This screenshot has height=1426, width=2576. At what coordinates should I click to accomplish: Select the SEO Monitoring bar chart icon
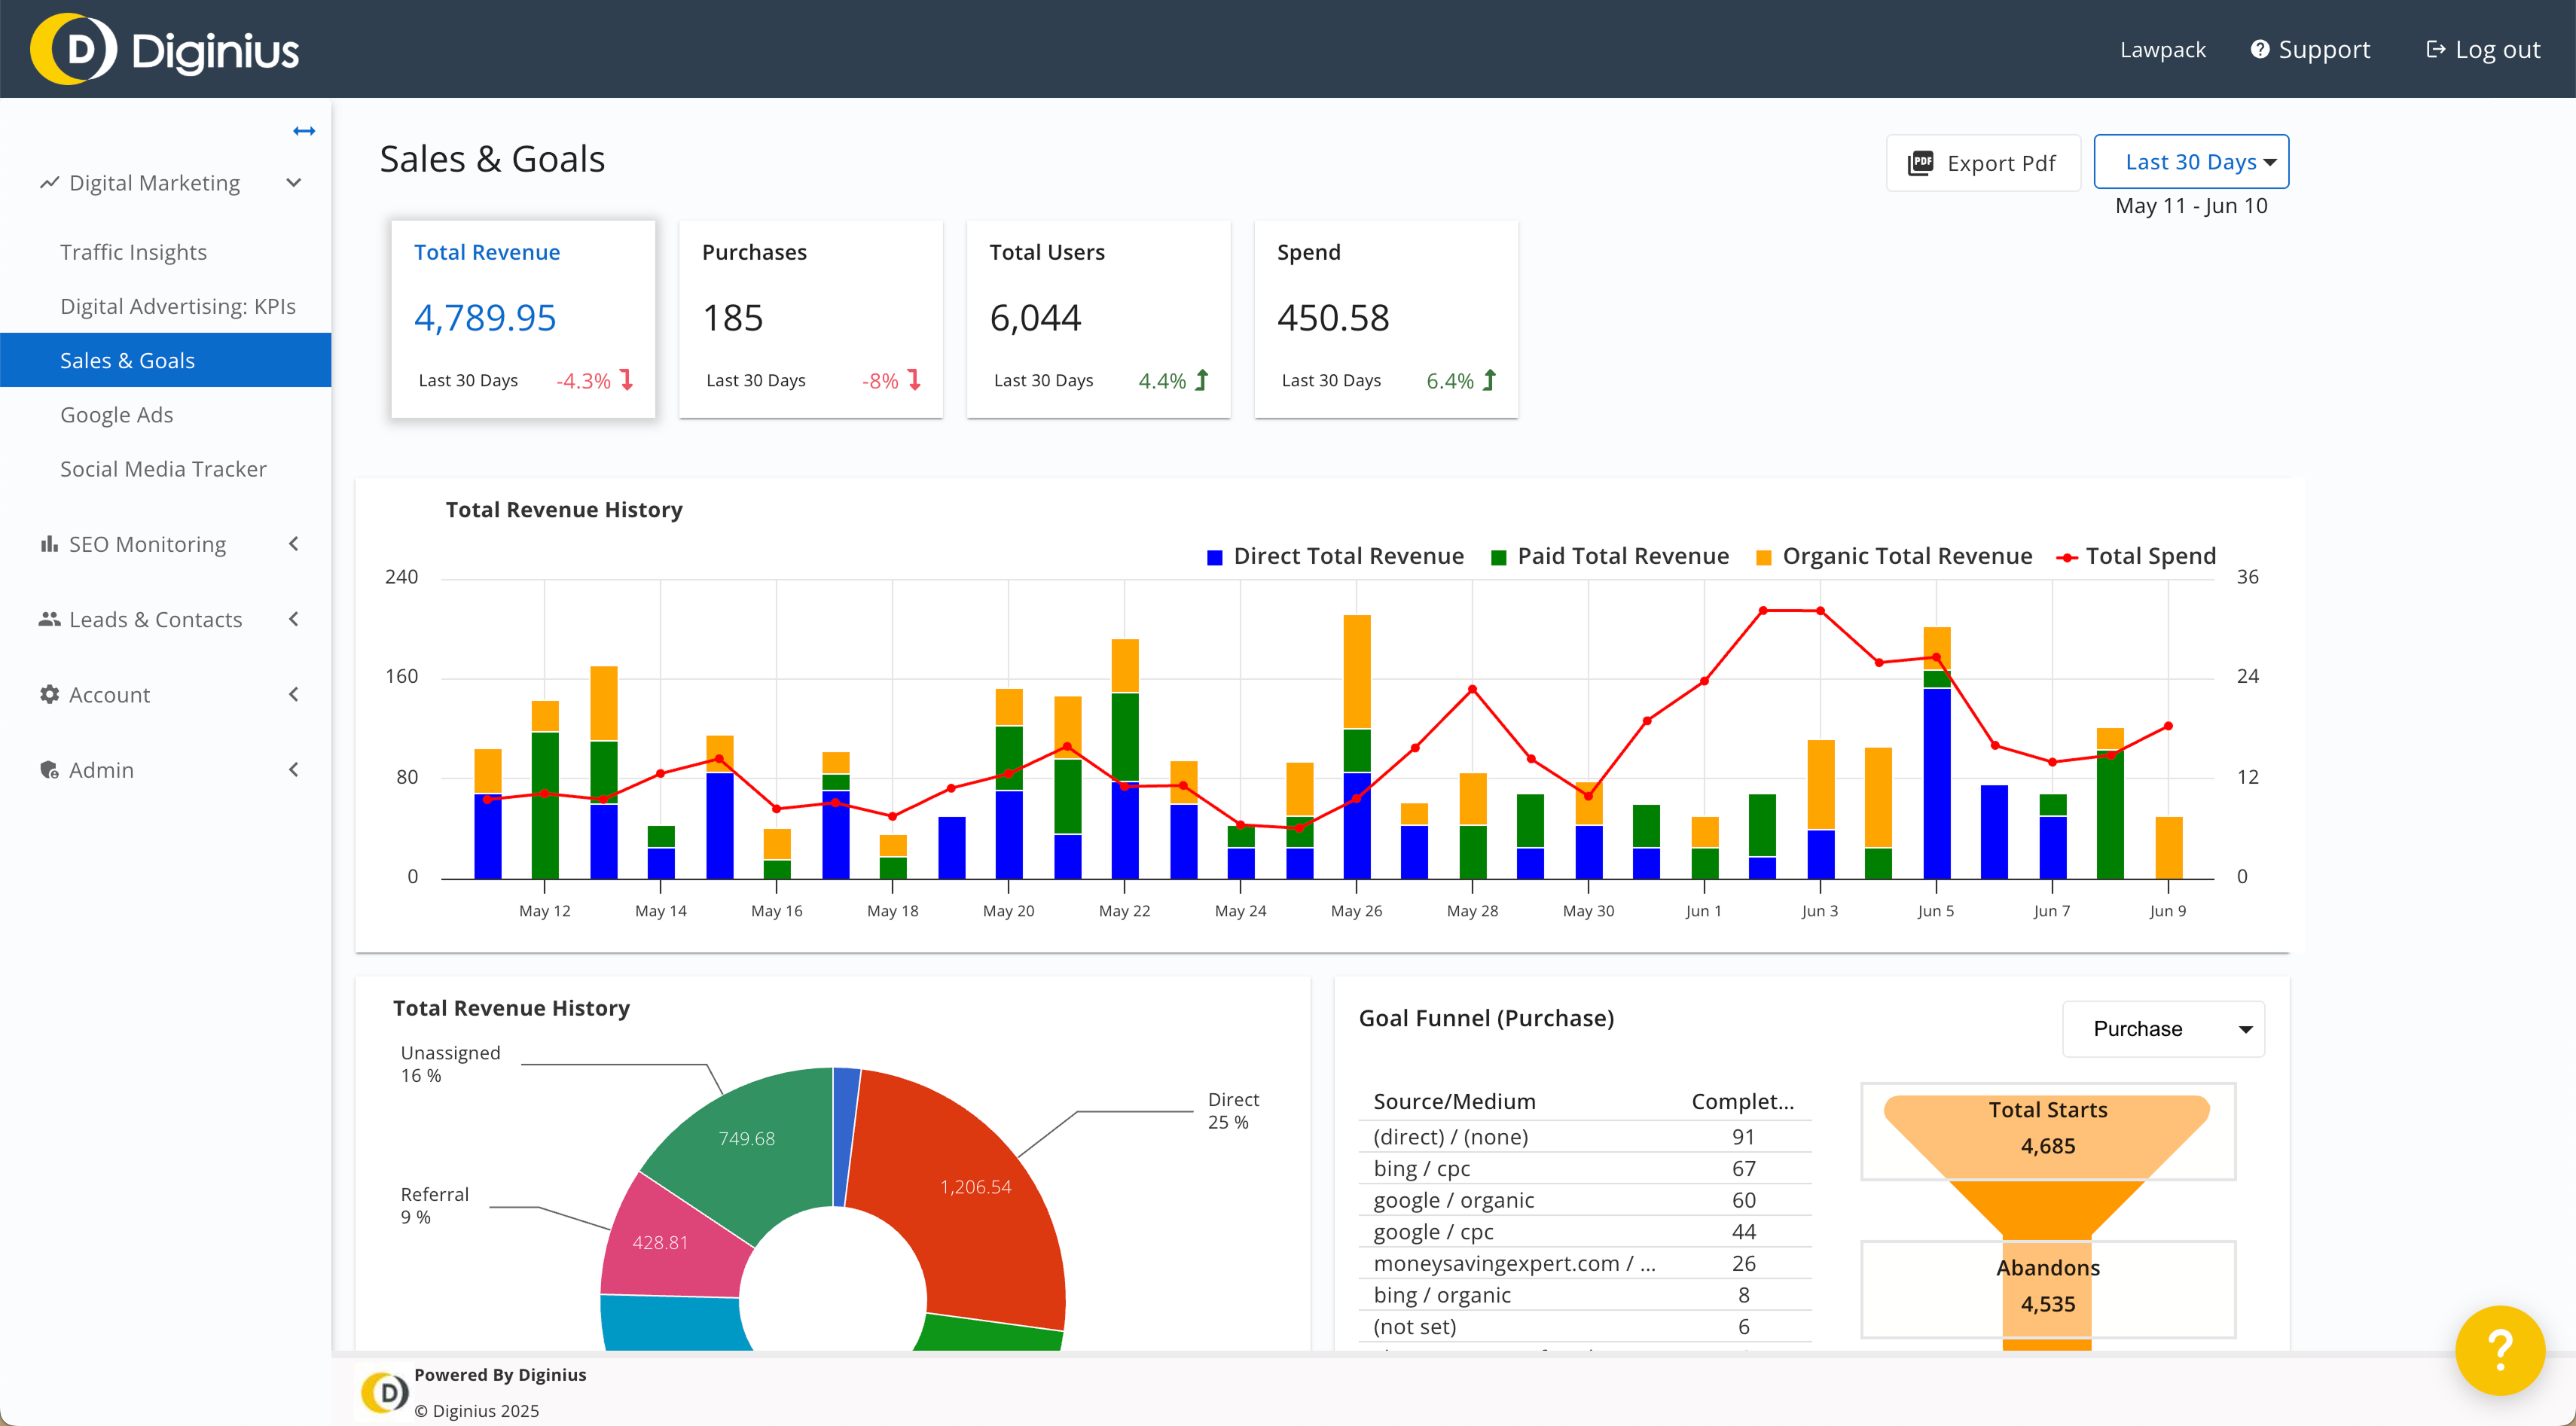[49, 544]
